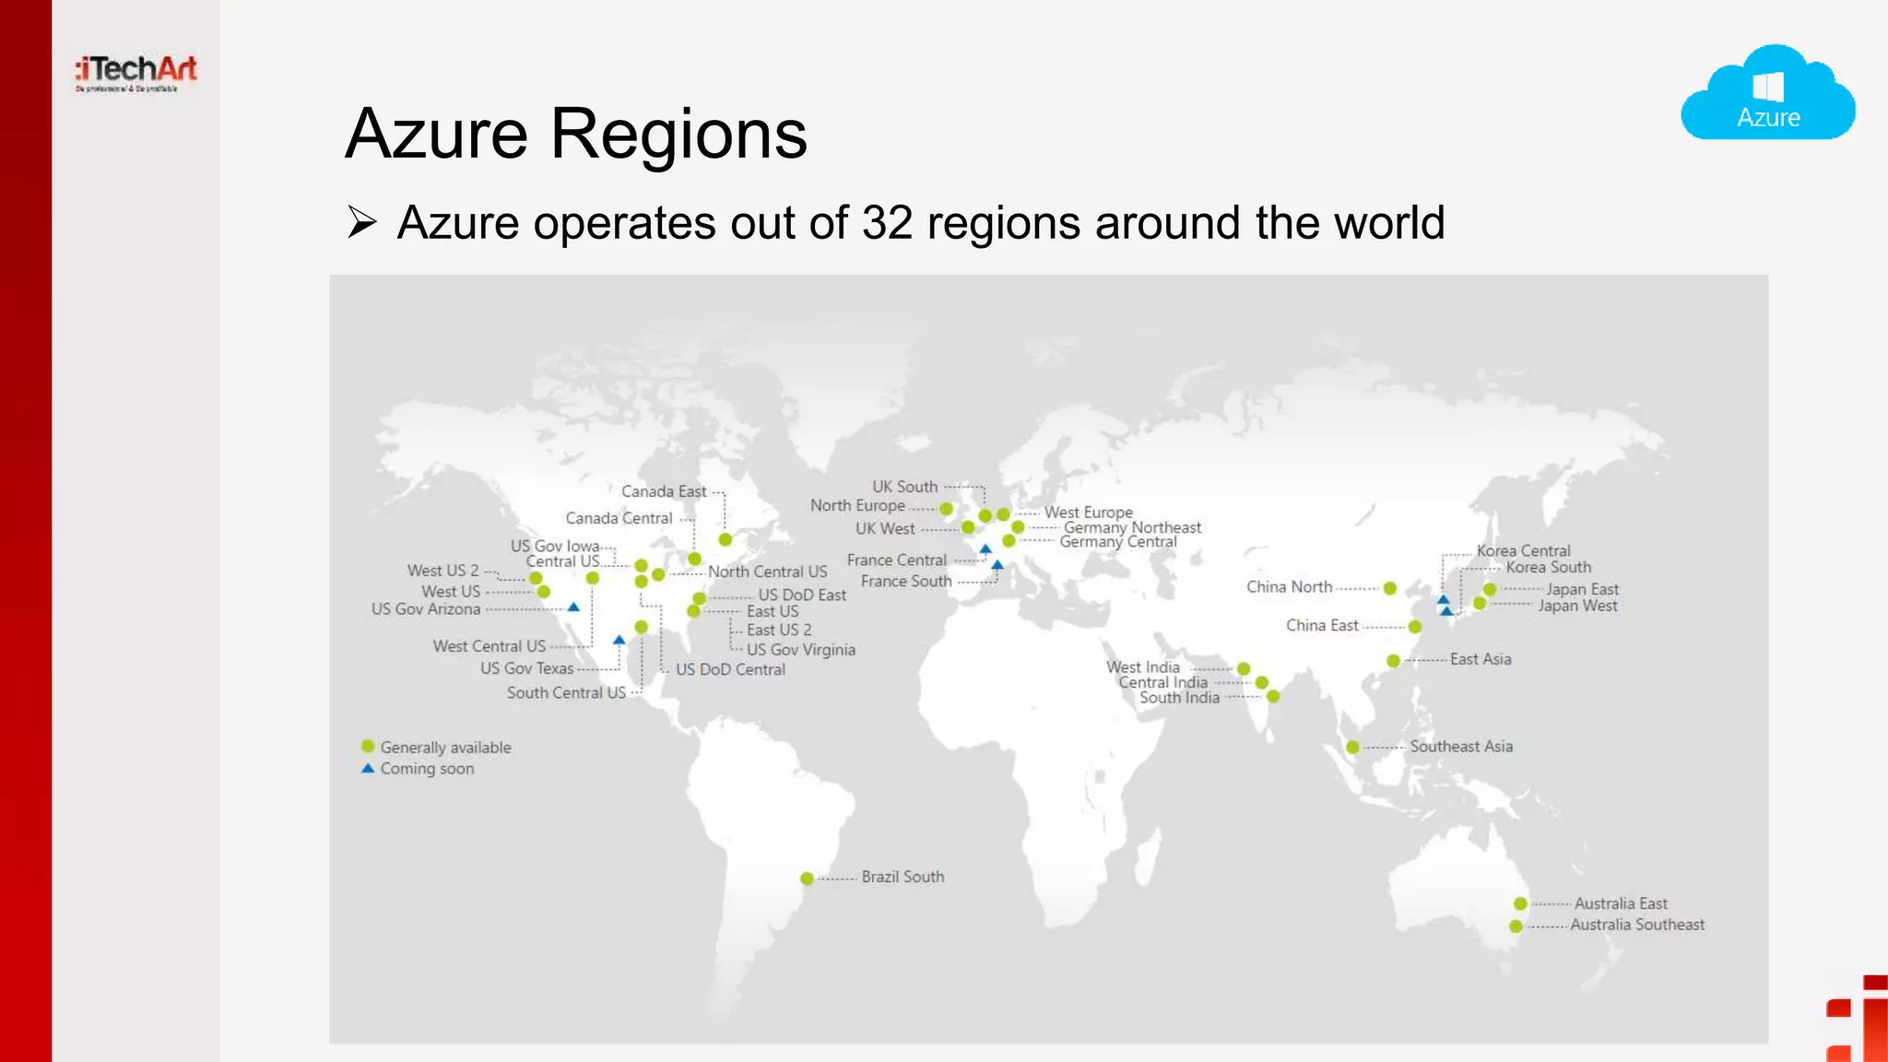The width and height of the screenshot is (1888, 1062).
Task: Click the Central India green marker
Action: [1262, 682]
